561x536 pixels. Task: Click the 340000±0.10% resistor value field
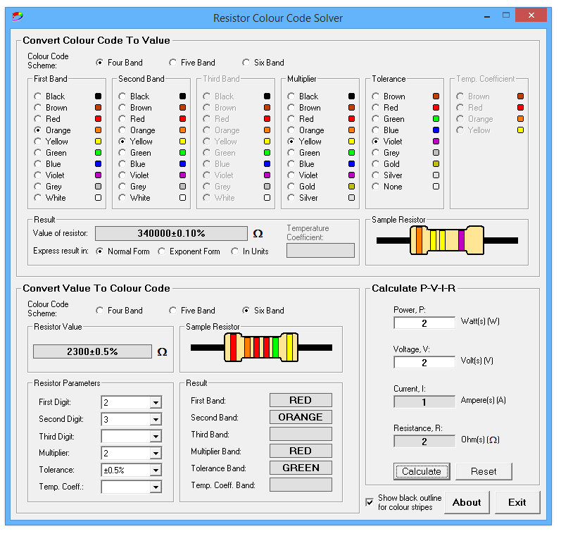171,233
